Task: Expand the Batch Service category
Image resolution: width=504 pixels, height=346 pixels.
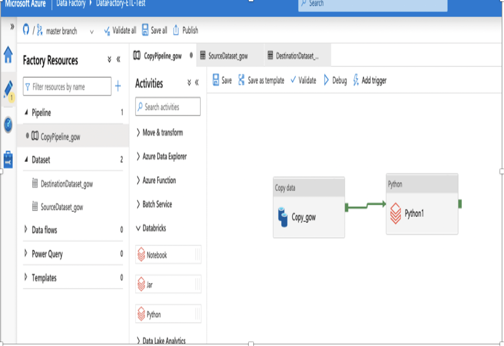Action: coord(154,204)
